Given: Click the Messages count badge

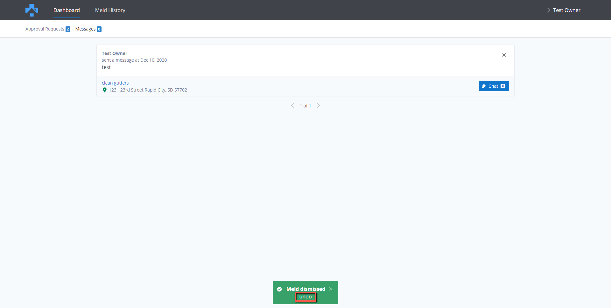Looking at the screenshot, I should pos(99,29).
